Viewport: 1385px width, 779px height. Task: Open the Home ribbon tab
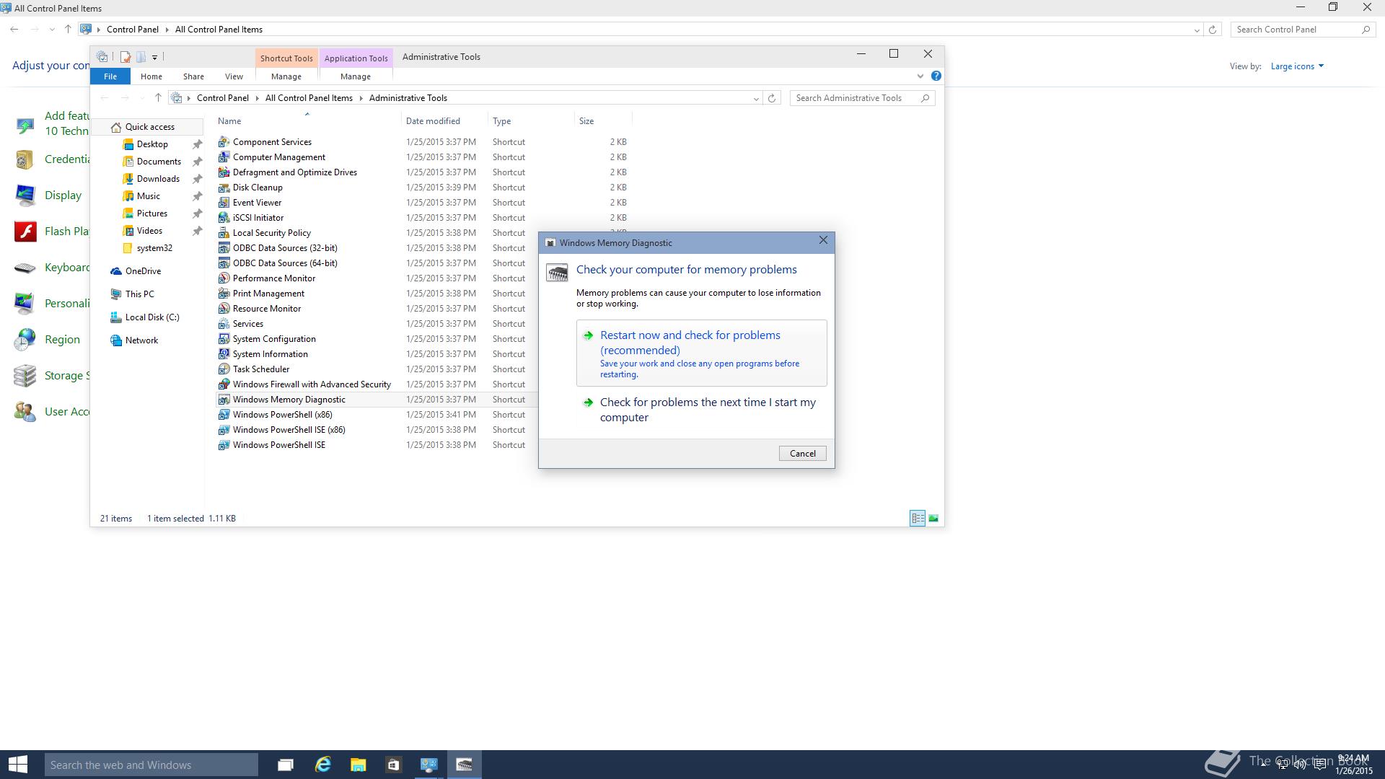(x=151, y=76)
